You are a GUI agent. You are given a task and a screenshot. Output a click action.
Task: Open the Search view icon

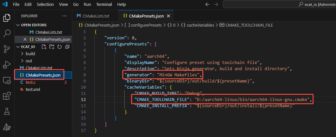point(7,33)
